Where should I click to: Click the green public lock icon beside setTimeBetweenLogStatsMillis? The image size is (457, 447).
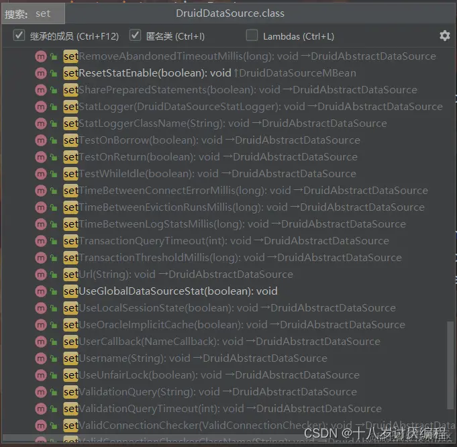coord(54,224)
